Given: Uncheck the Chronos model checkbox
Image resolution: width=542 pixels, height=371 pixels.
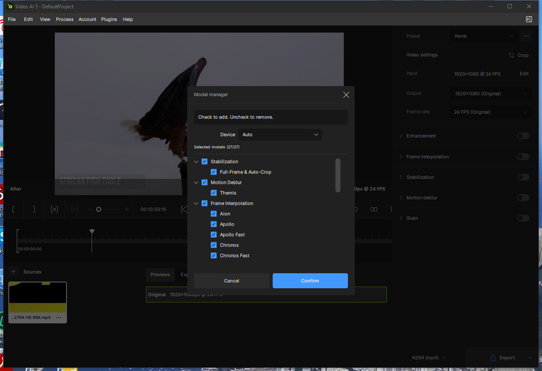Looking at the screenshot, I should [x=214, y=245].
